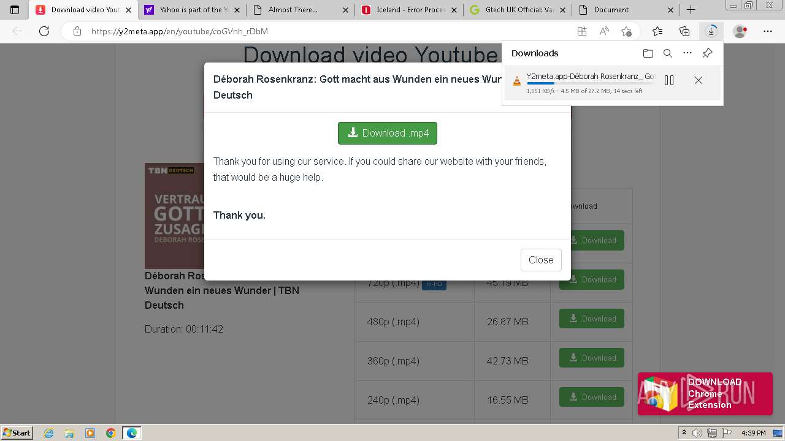
Task: View site information lock icon
Action: (x=77, y=31)
